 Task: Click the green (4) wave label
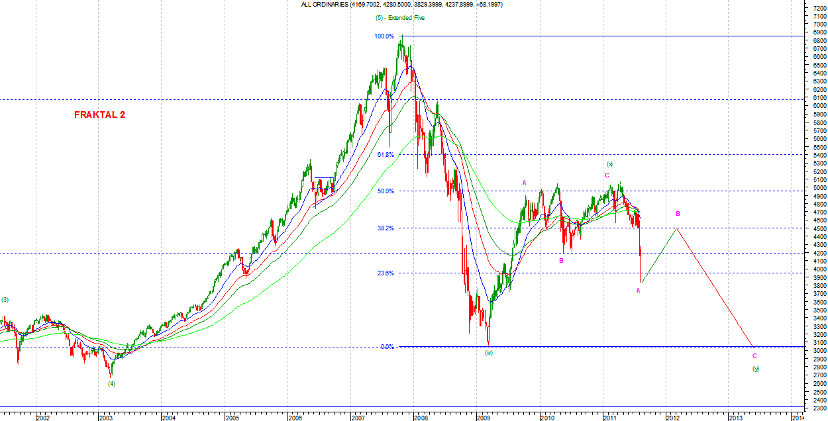112,383
